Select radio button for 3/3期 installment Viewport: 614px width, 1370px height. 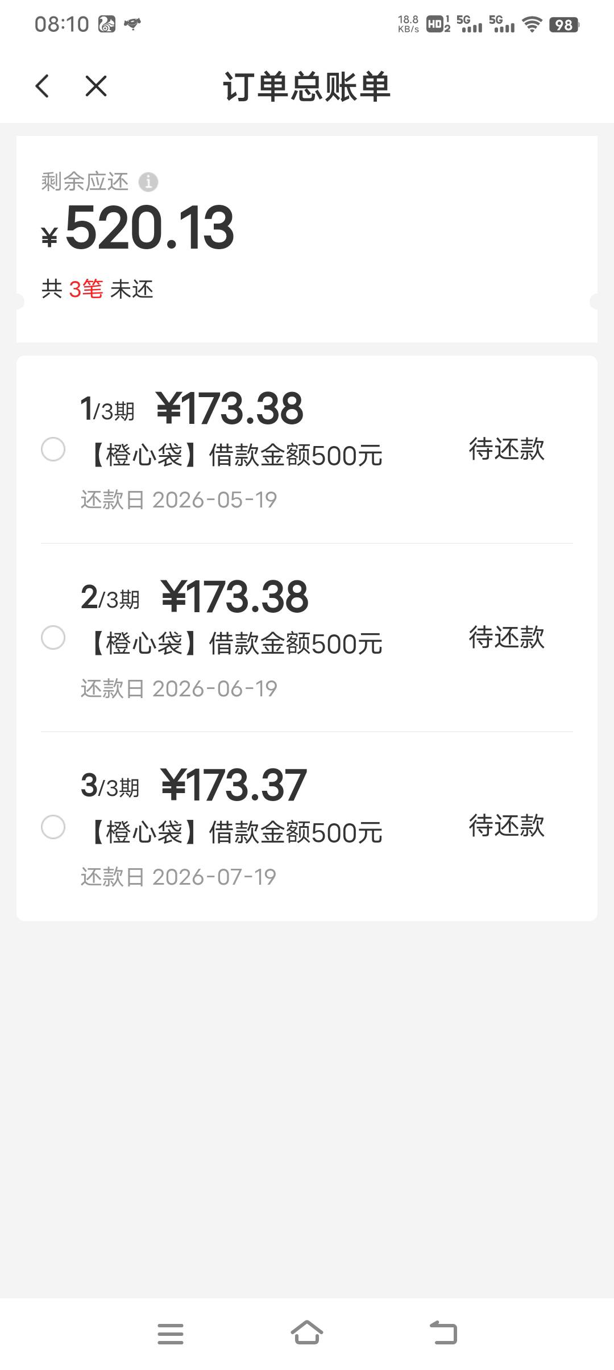point(53,827)
